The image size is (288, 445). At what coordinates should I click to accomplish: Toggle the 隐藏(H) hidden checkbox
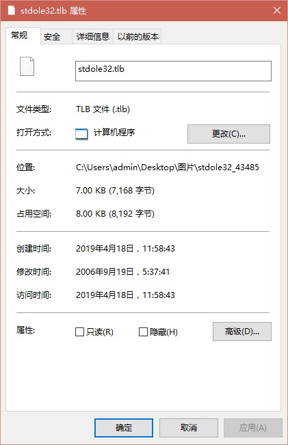[x=143, y=332]
